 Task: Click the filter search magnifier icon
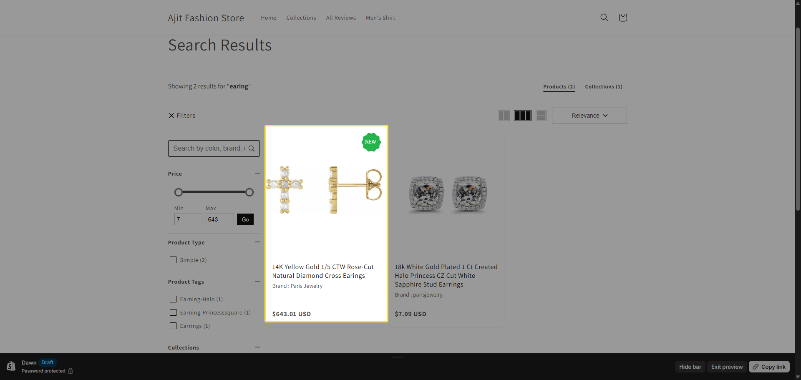click(252, 148)
